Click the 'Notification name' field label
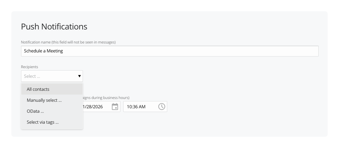The width and height of the screenshot is (339, 148). click(36, 42)
